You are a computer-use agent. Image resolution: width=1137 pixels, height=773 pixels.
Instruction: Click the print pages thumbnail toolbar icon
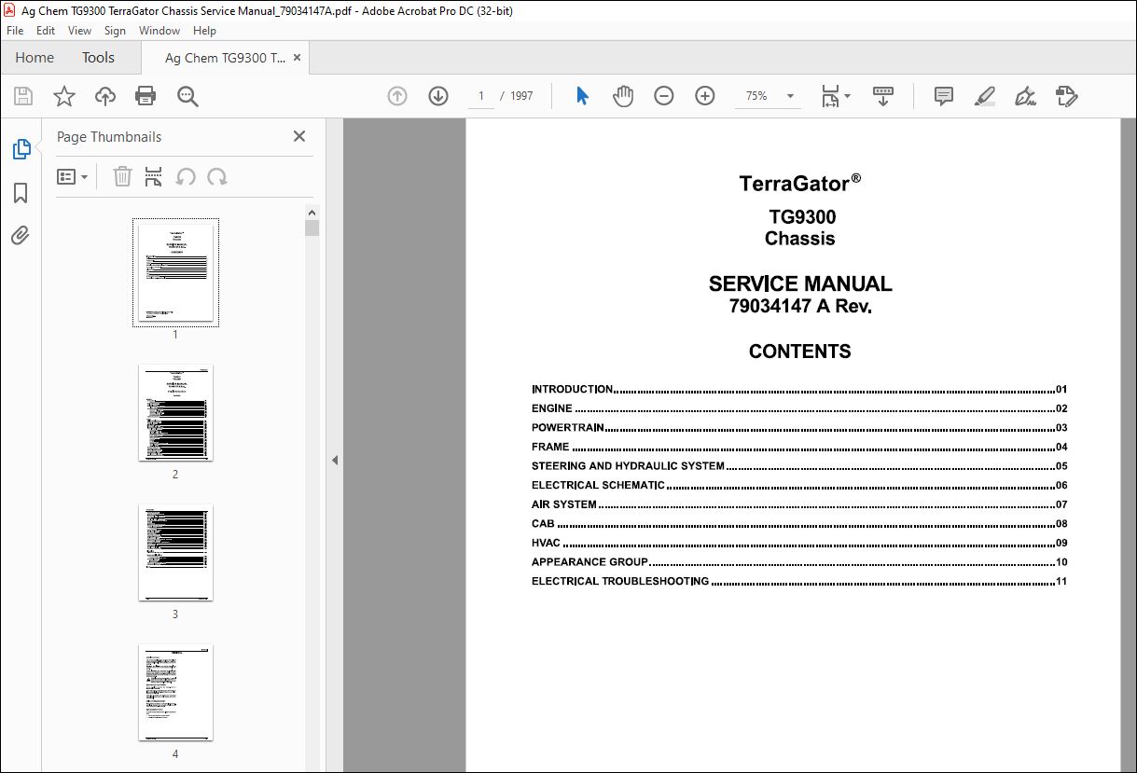coord(154,176)
